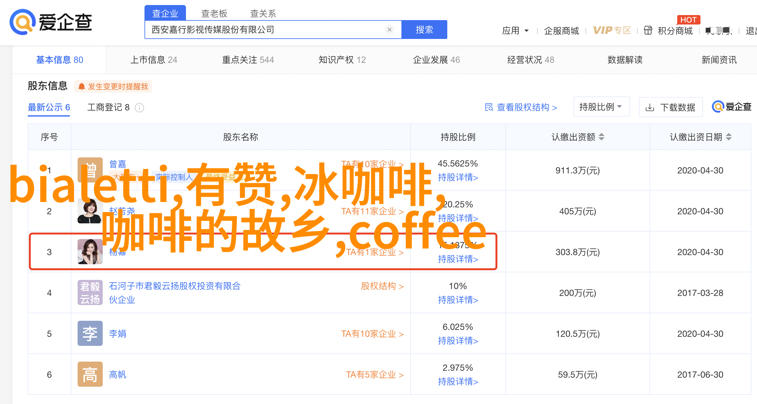Switch to 最新公示 6 sub-tab
Image resolution: width=757 pixels, height=404 pixels.
[49, 107]
